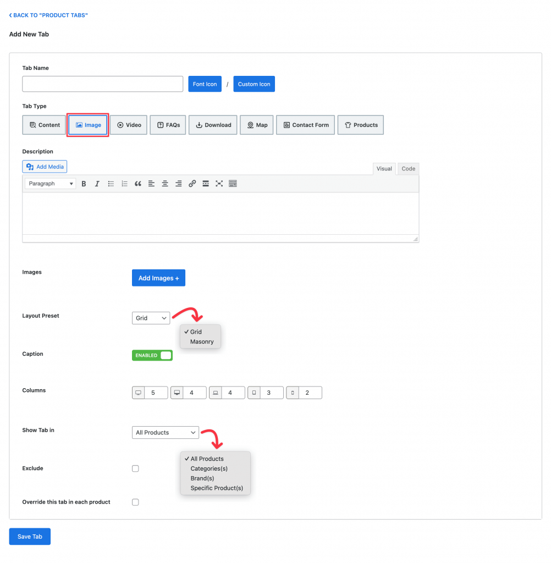This screenshot has width=551, height=563.
Task: Center align text in editor
Action: (165, 184)
